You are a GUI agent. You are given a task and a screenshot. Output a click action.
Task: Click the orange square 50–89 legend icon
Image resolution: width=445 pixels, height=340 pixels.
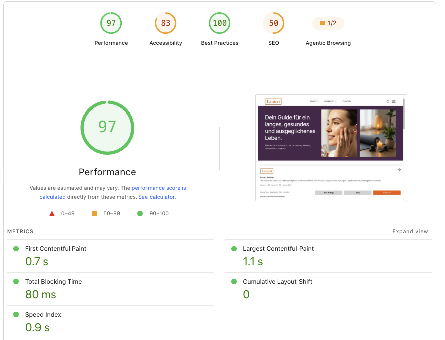pyautogui.click(x=94, y=213)
